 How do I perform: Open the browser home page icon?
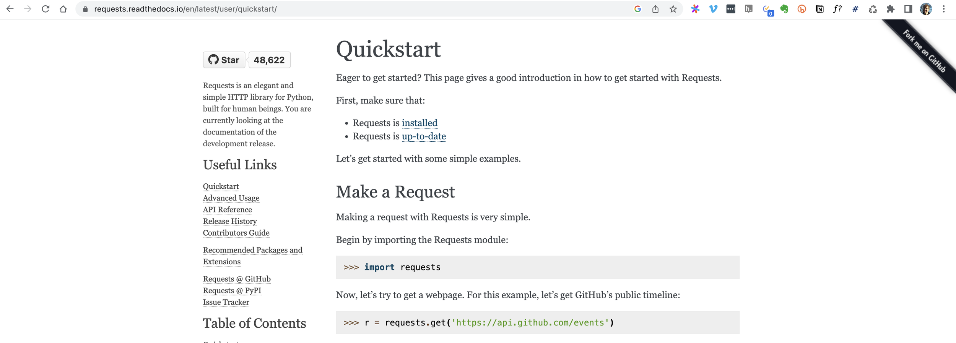pos(63,9)
